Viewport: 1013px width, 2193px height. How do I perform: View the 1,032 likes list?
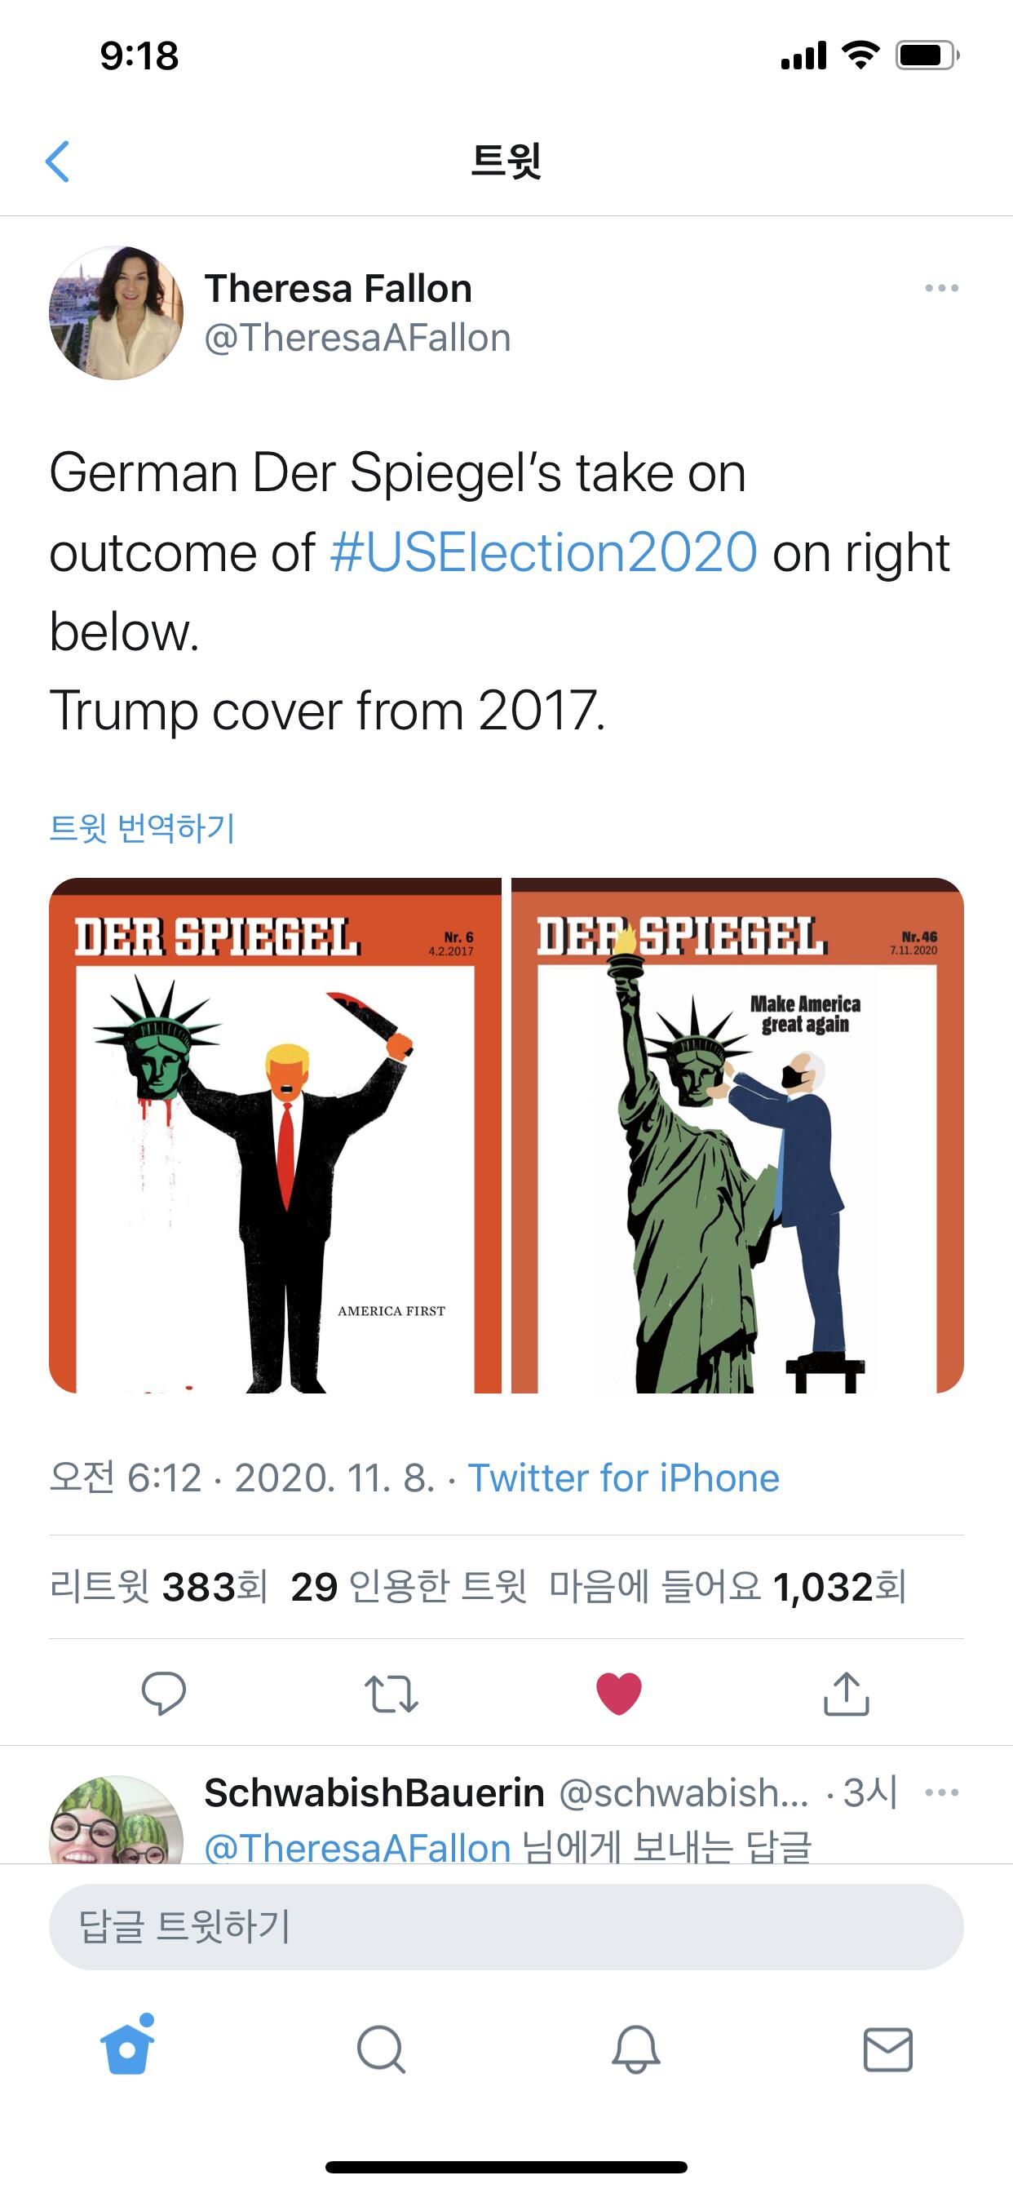point(728,1587)
